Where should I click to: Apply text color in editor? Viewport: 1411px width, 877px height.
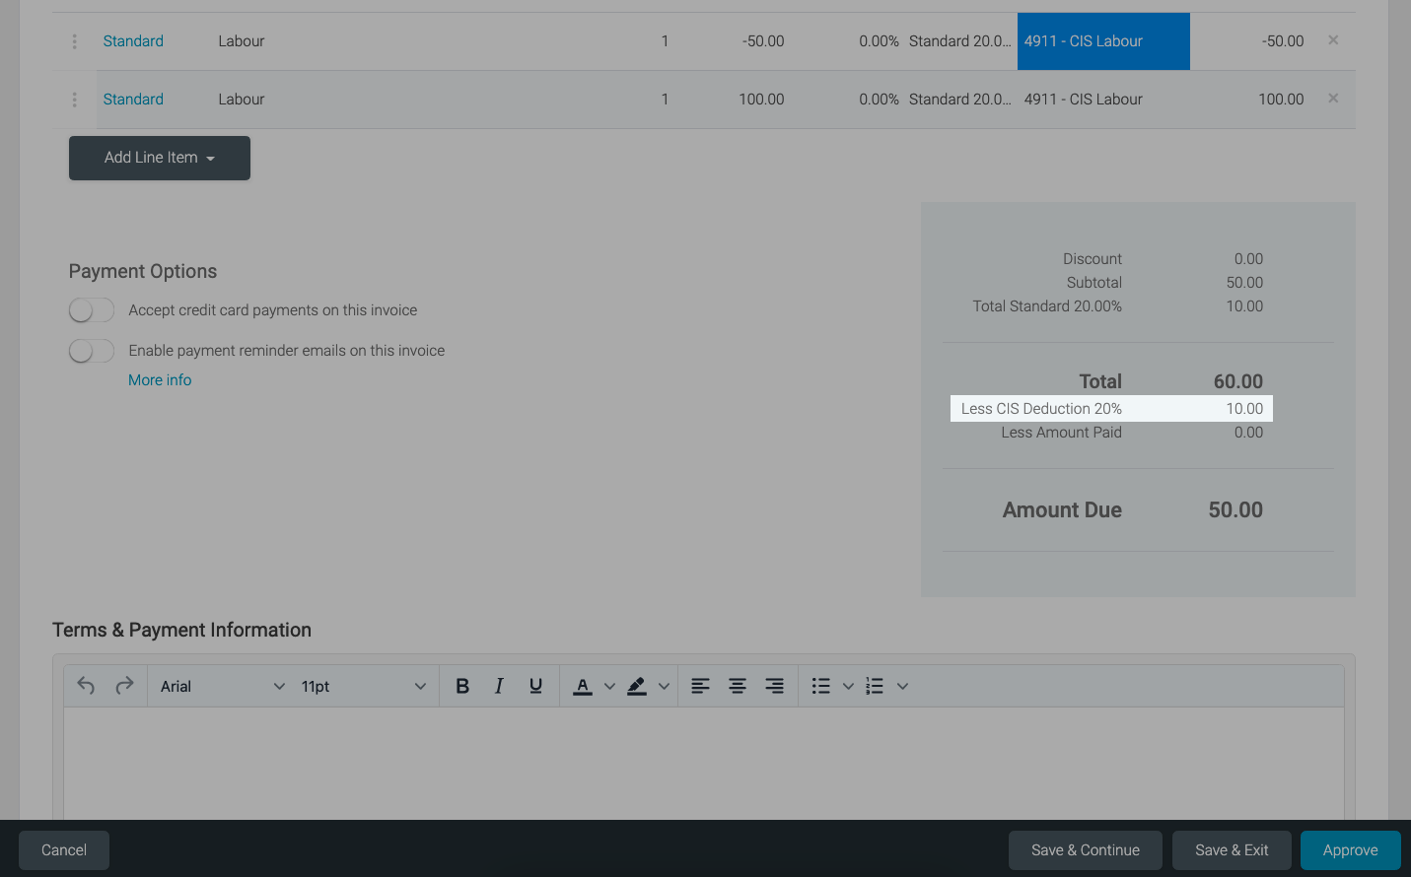[x=583, y=686]
